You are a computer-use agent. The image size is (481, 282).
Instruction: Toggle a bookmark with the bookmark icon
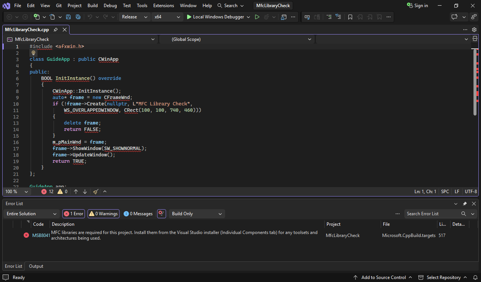[x=350, y=17]
